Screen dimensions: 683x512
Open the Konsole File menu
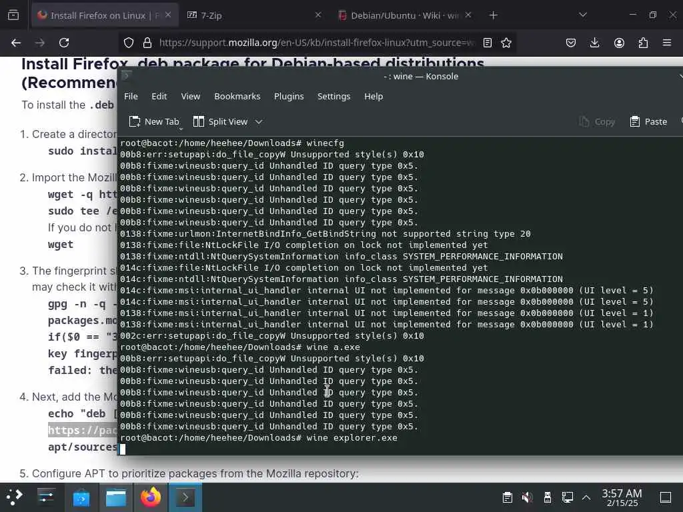[131, 96]
